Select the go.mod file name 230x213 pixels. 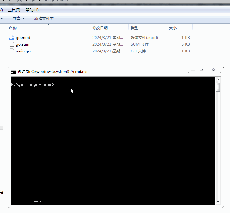pos(23,38)
